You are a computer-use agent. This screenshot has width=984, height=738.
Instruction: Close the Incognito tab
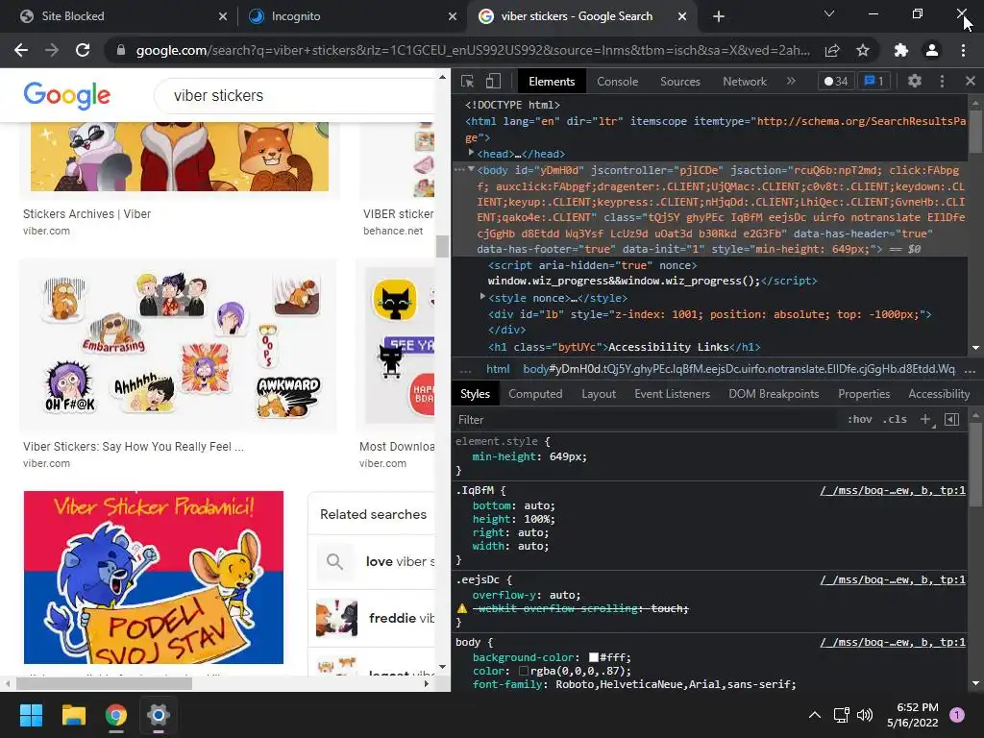tap(453, 16)
